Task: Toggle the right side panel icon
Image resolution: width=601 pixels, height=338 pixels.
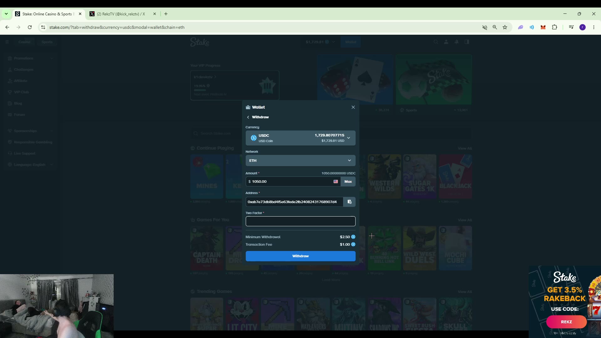Action: click(x=467, y=42)
